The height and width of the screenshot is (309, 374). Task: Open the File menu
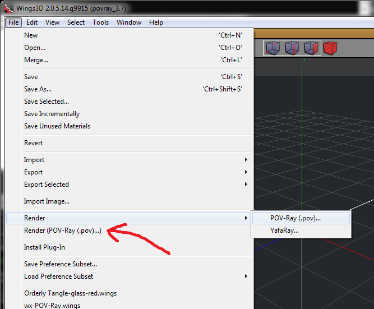pyautogui.click(x=13, y=22)
